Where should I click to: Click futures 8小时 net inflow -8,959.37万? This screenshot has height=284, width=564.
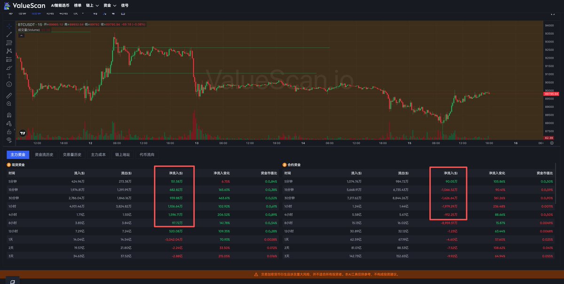tap(449, 223)
